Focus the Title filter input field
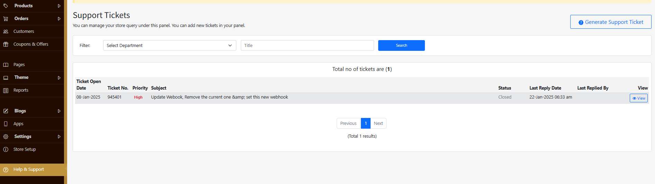The image size is (655, 184). tap(307, 45)
